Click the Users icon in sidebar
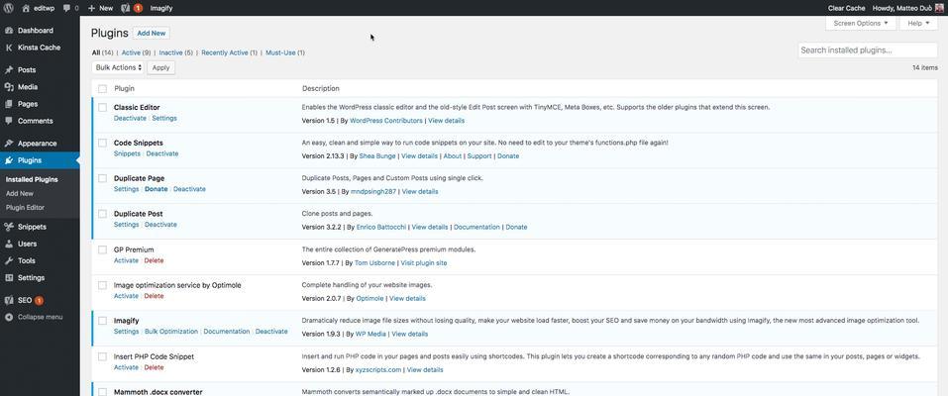 [x=9, y=244]
